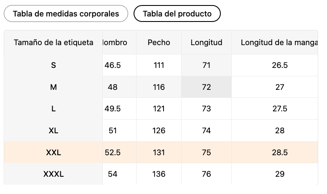Click sleeve length value 29 for XXXL

[x=280, y=174]
